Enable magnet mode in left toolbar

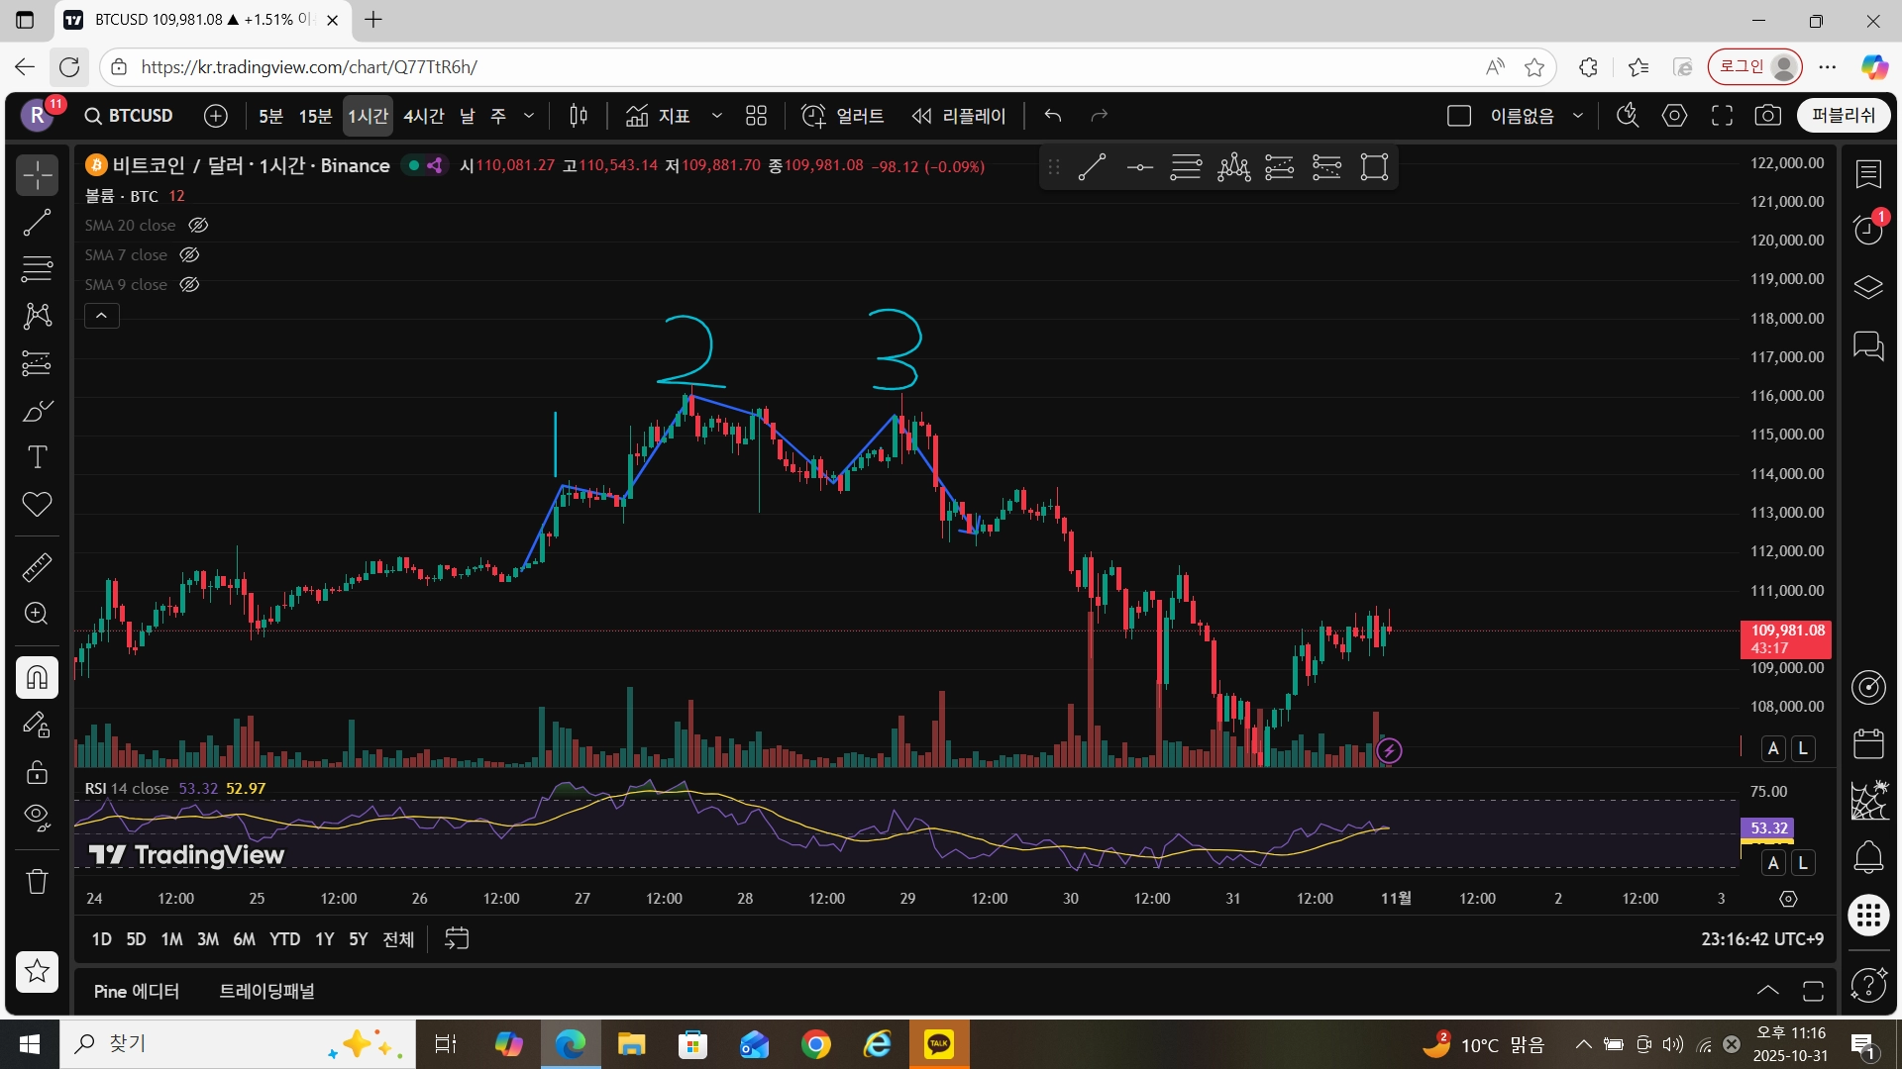click(37, 678)
